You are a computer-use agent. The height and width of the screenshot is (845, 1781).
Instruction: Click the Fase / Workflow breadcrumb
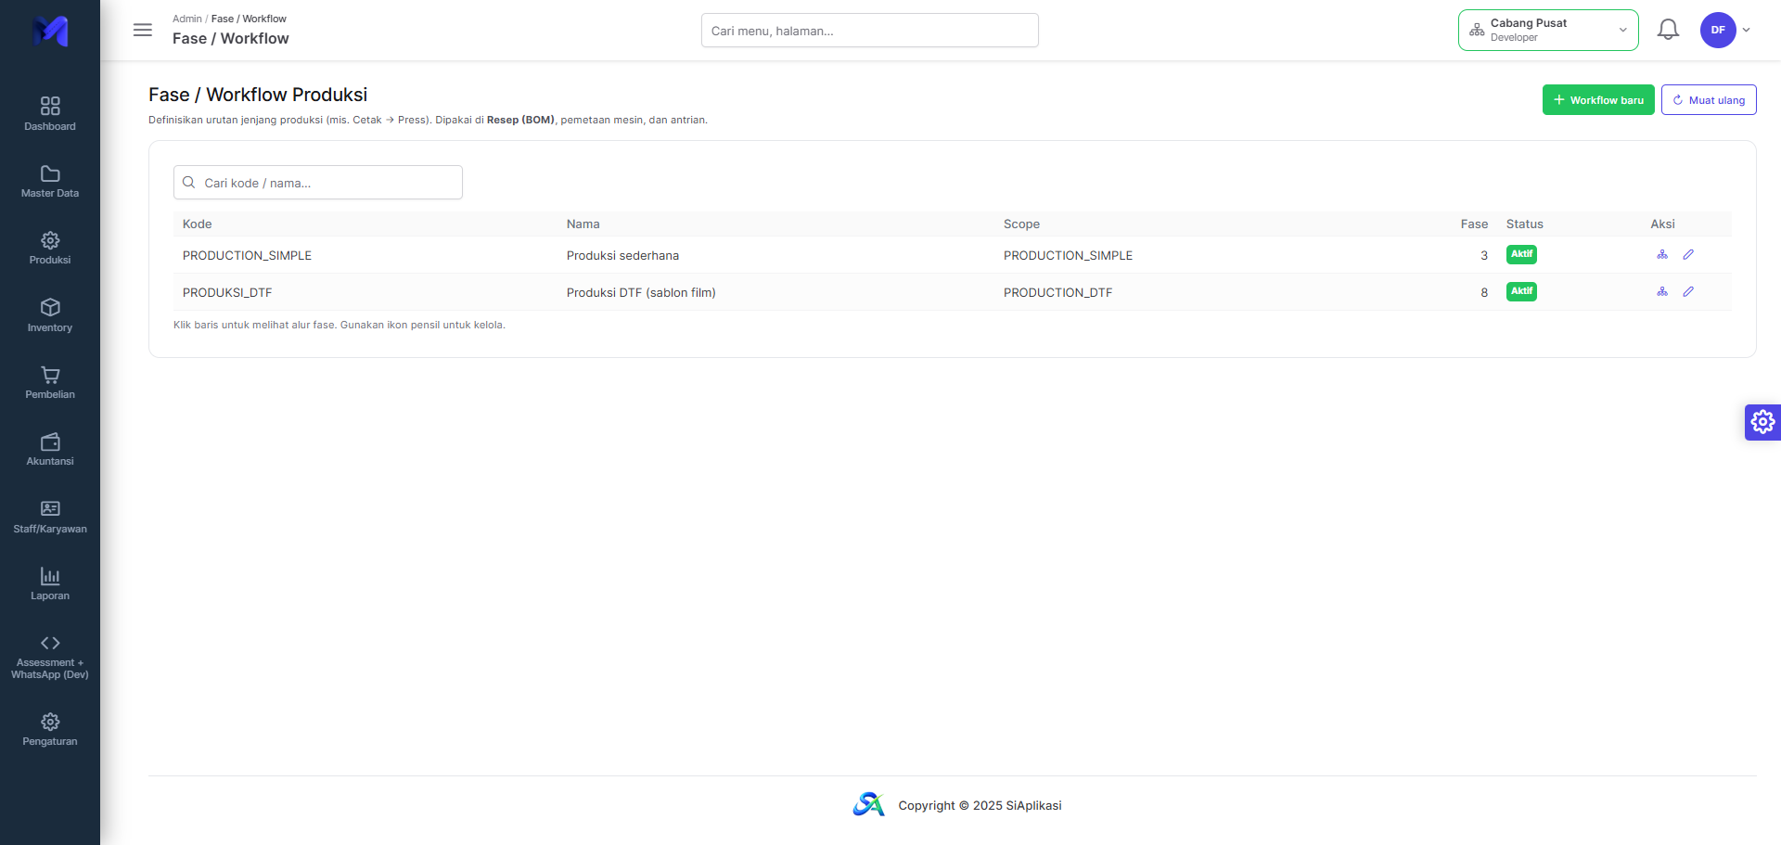click(249, 19)
